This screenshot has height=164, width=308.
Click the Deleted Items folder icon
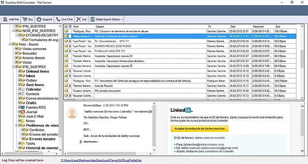(x=23, y=71)
